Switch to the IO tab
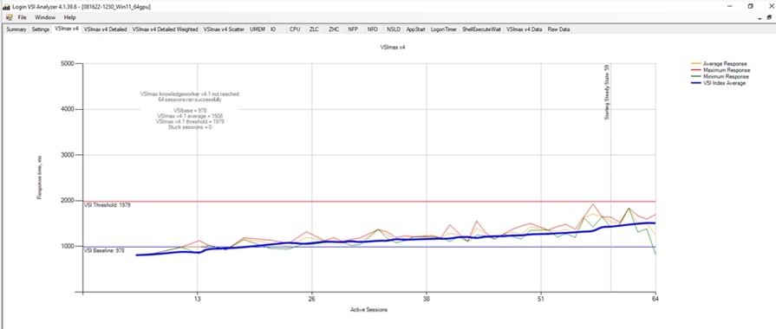This screenshot has height=329, width=776. 273,29
